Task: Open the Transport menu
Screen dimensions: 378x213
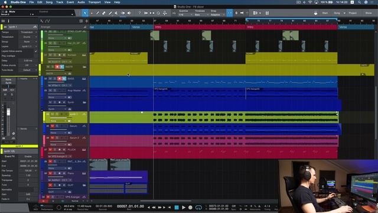Action: point(94,2)
